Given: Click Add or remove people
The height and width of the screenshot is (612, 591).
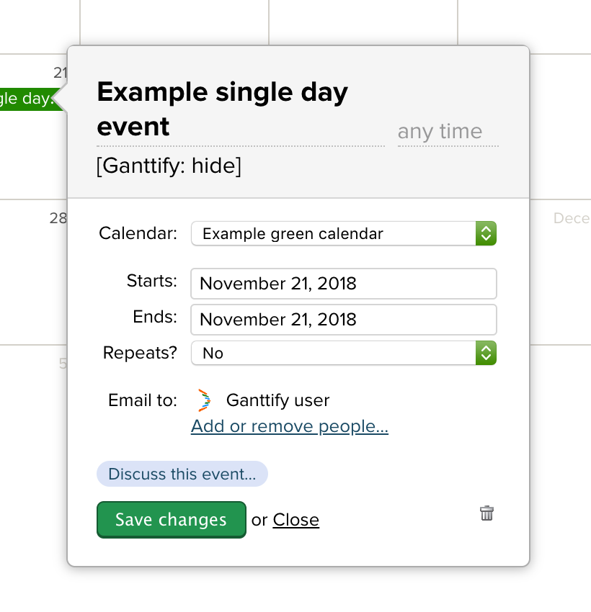Looking at the screenshot, I should pos(289,426).
